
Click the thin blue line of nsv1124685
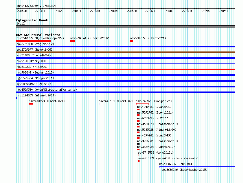pos(126,98)
